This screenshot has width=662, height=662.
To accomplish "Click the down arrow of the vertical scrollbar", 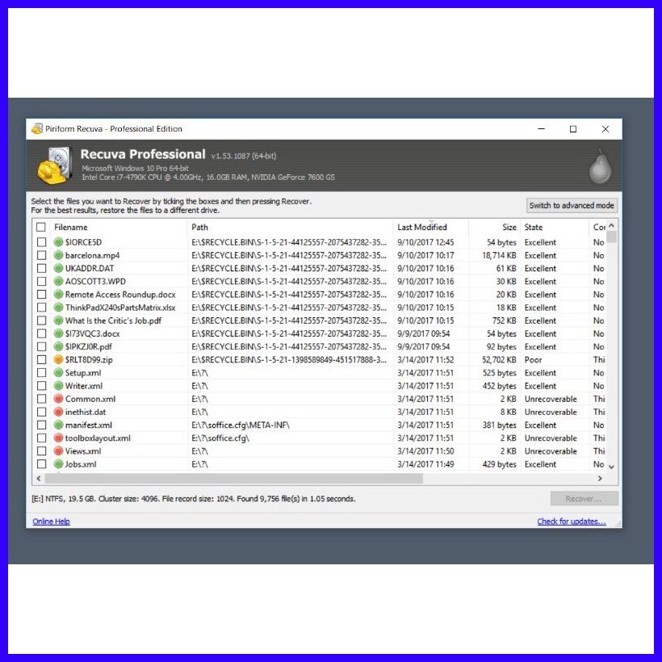I will point(612,466).
